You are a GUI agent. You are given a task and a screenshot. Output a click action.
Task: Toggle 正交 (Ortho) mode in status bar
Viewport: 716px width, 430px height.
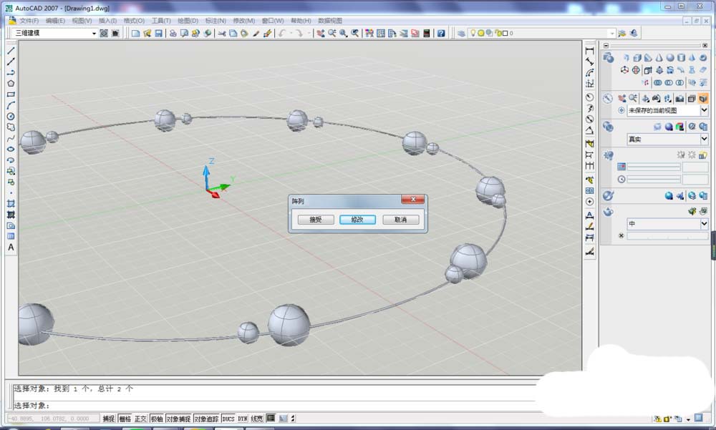pos(140,419)
